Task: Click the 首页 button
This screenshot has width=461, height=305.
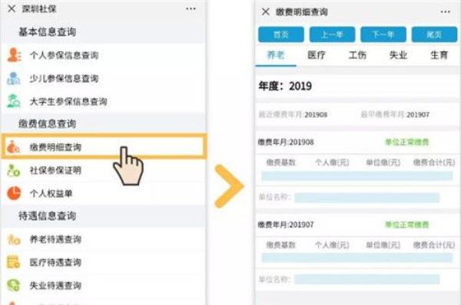Action: coord(281,34)
